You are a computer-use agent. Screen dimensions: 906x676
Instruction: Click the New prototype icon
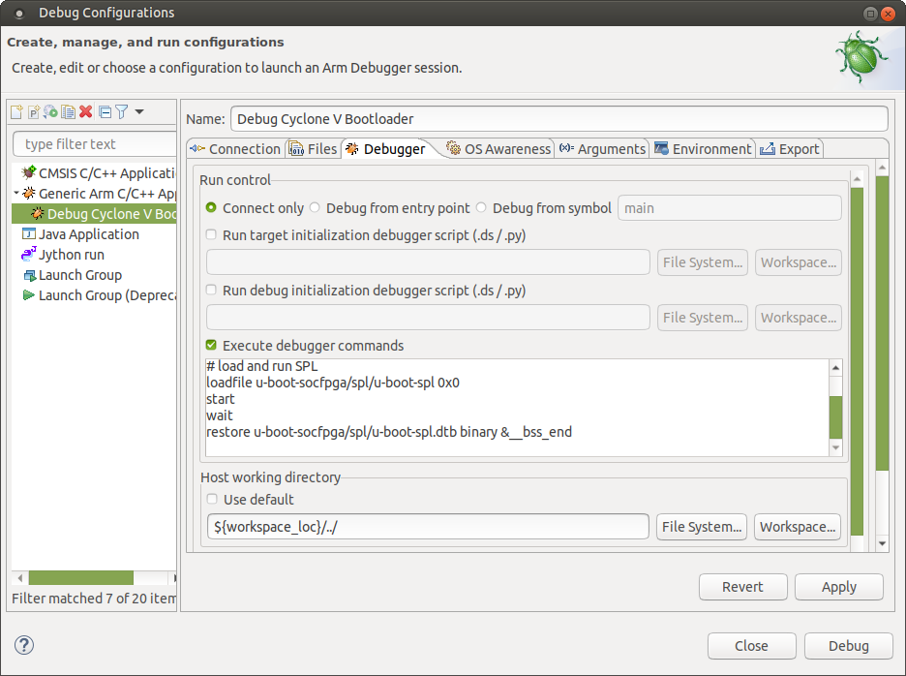[x=34, y=112]
